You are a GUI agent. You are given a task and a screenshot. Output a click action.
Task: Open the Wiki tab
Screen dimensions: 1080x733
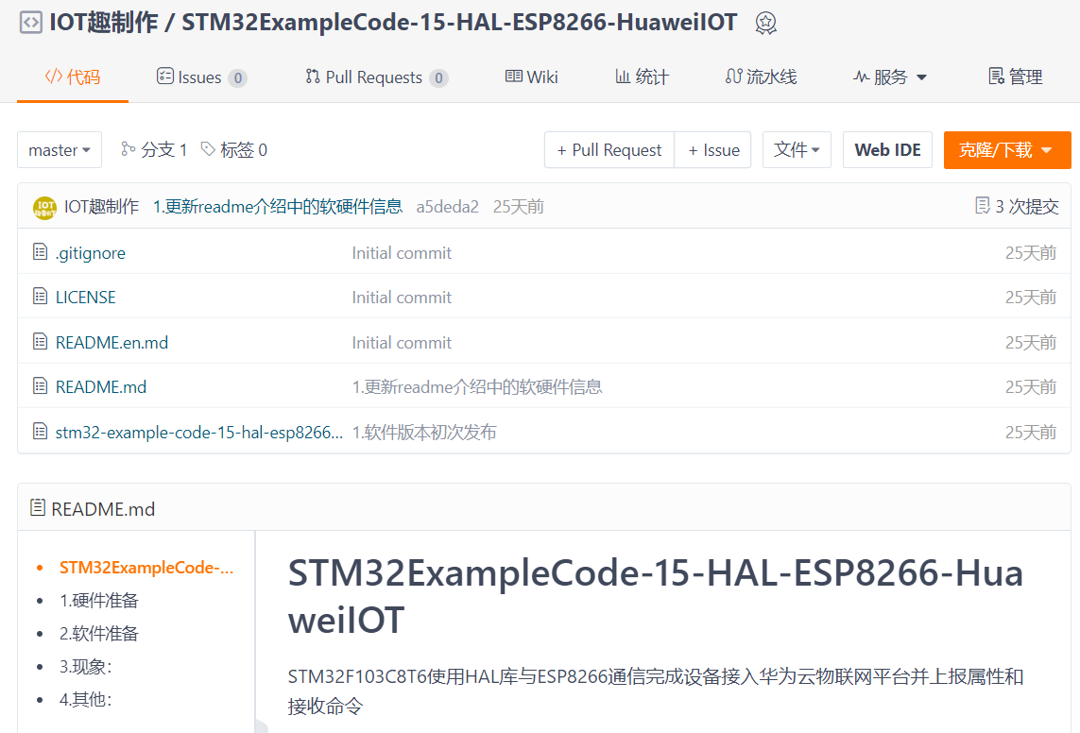[x=531, y=77]
